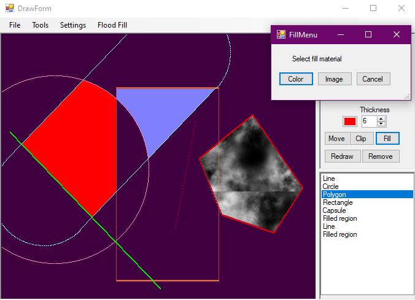This screenshot has height=300, width=415.
Task: Close the FillMenu dialog window
Action: pyautogui.click(x=396, y=34)
